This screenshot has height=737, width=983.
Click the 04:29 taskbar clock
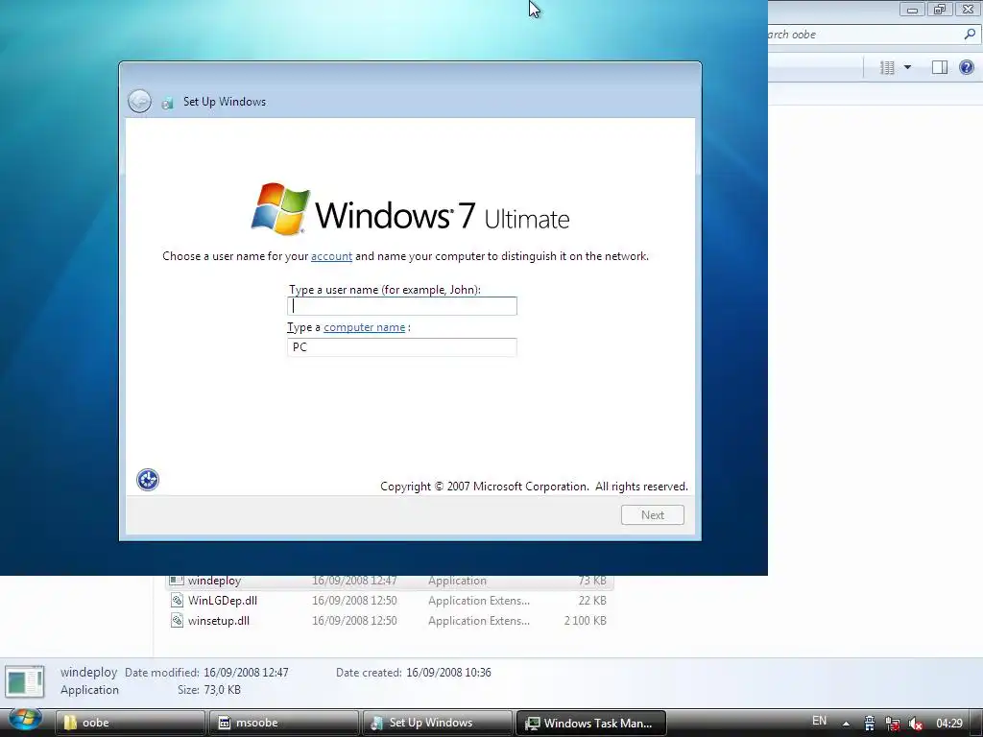949,723
